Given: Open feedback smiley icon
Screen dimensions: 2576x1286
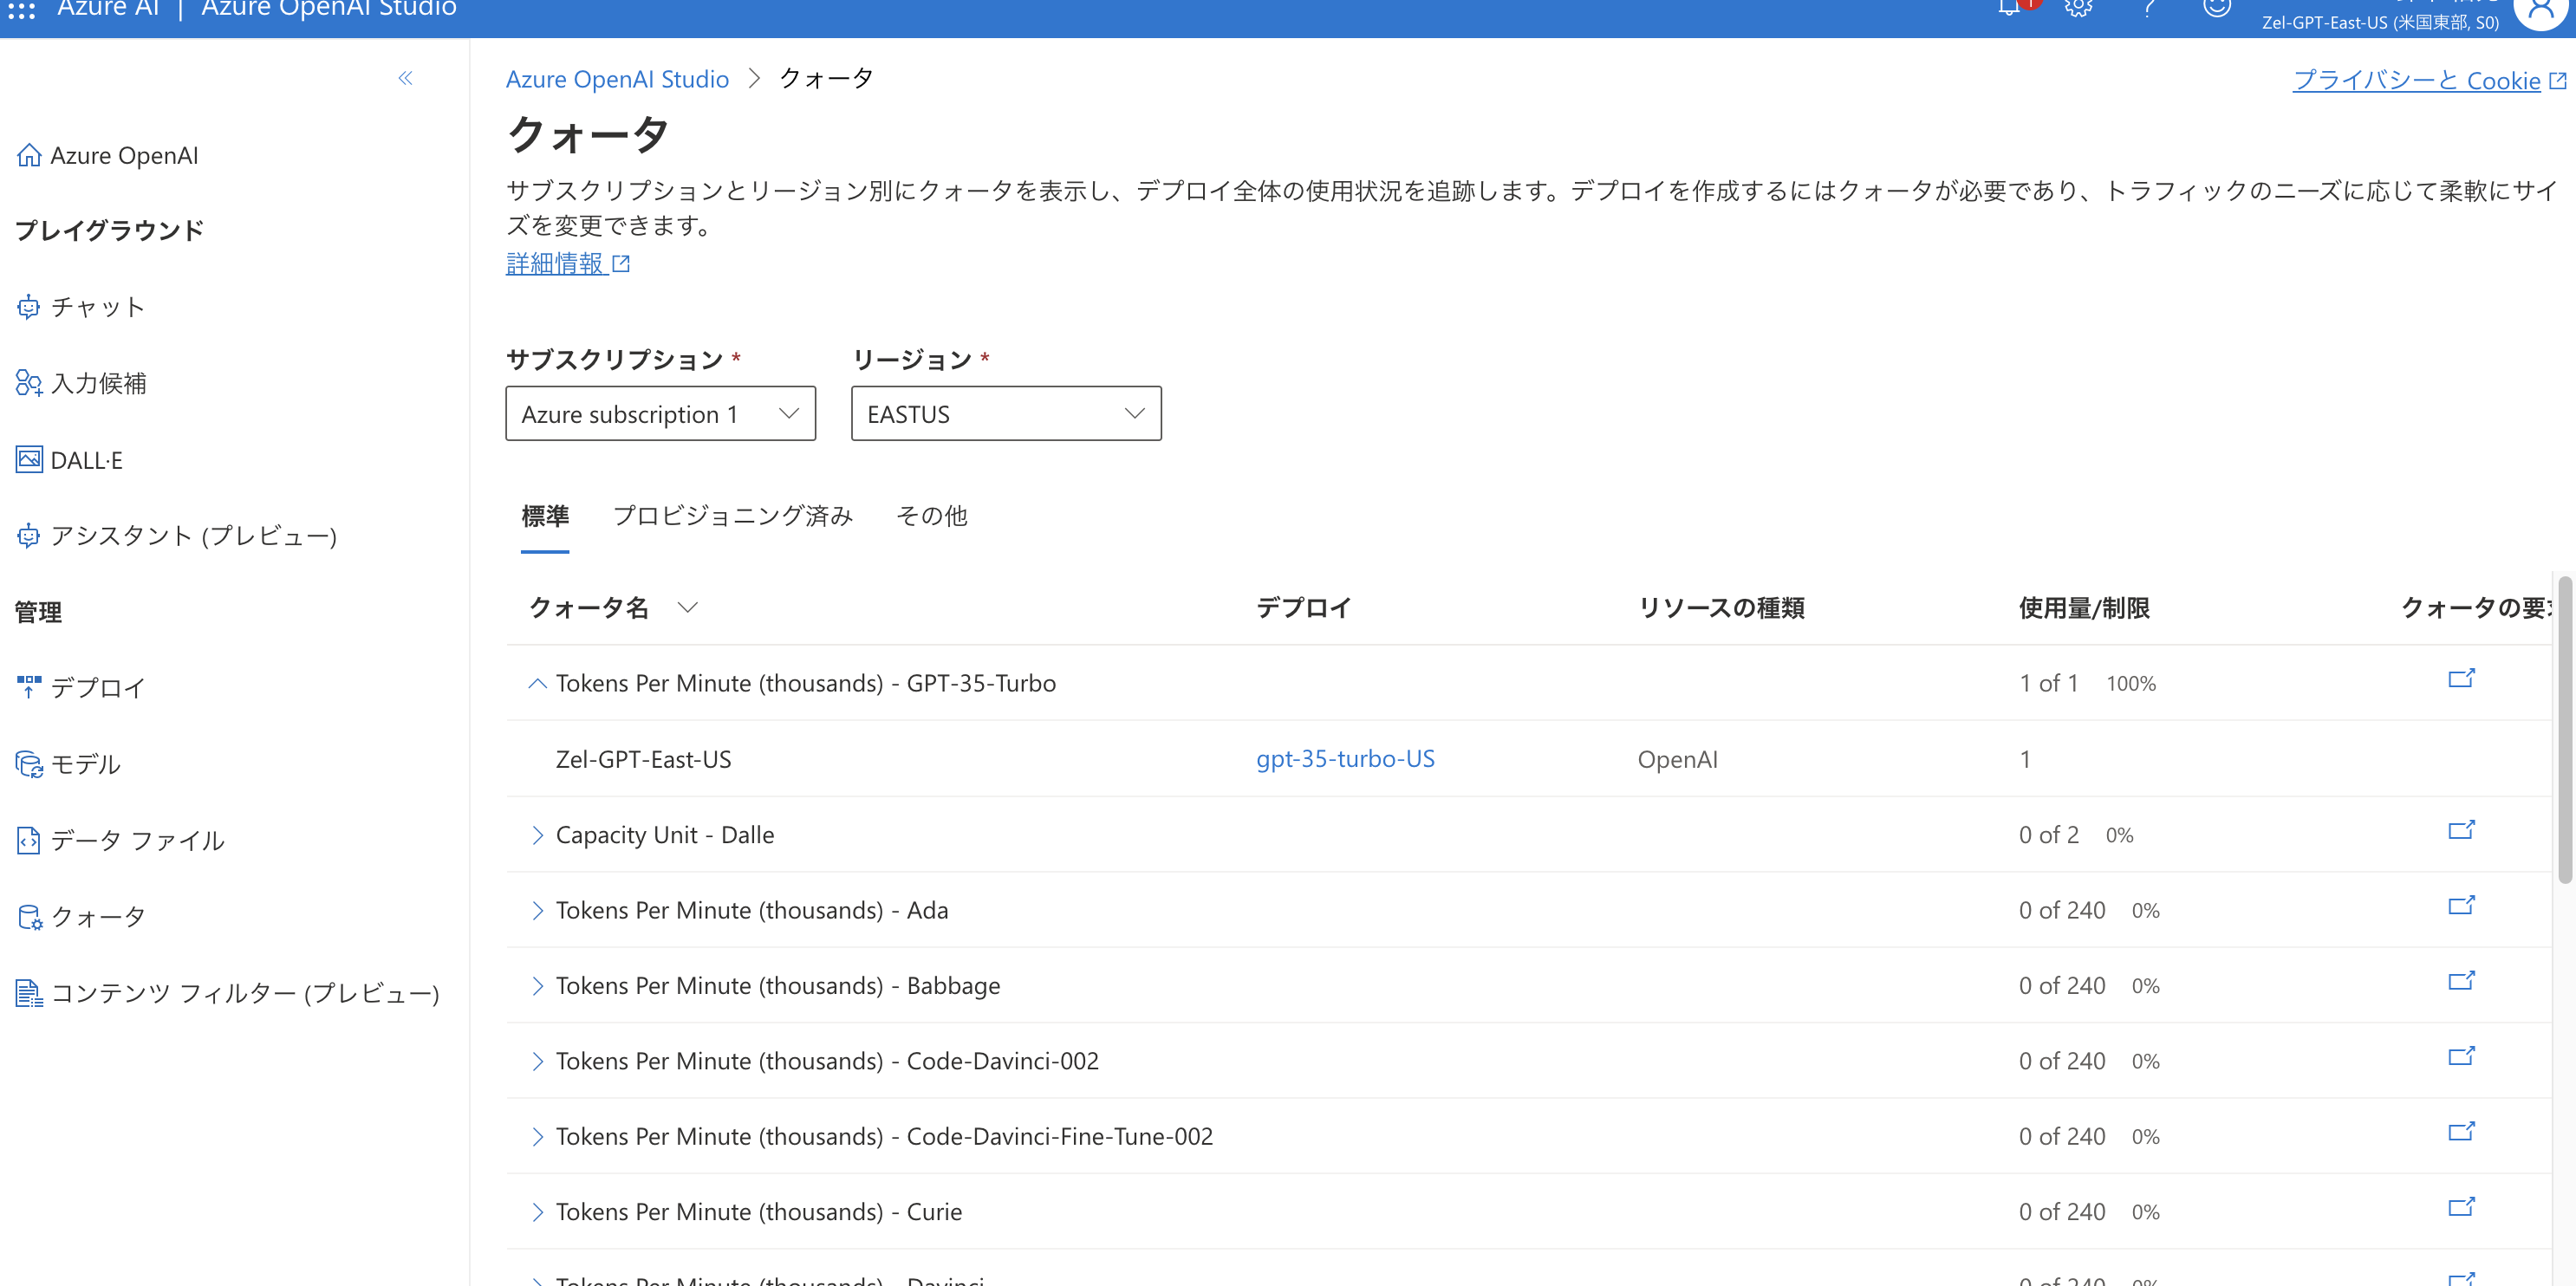Looking at the screenshot, I should pyautogui.click(x=2217, y=8).
